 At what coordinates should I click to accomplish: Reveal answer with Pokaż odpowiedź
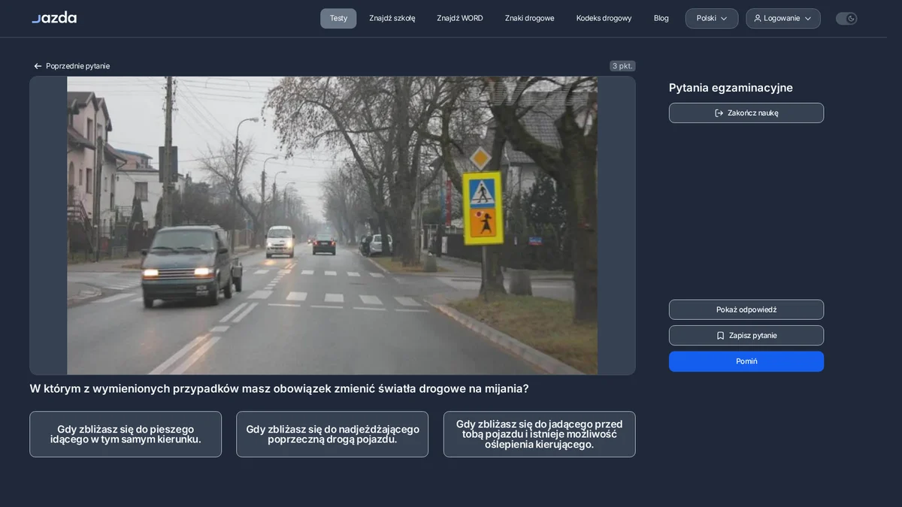(x=746, y=309)
